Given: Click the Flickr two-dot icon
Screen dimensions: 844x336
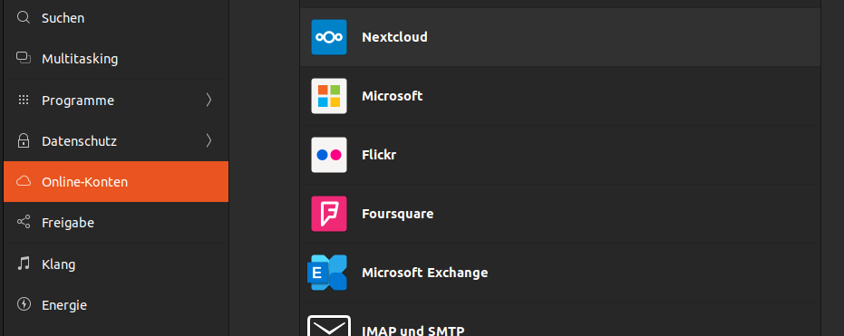Looking at the screenshot, I should [x=329, y=155].
